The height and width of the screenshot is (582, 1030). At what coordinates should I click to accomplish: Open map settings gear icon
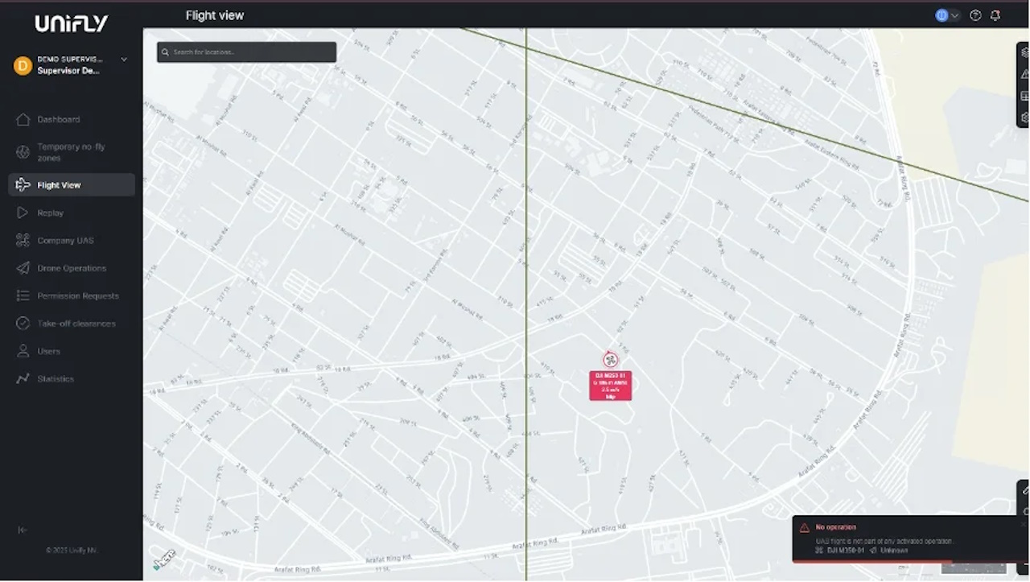1024,118
